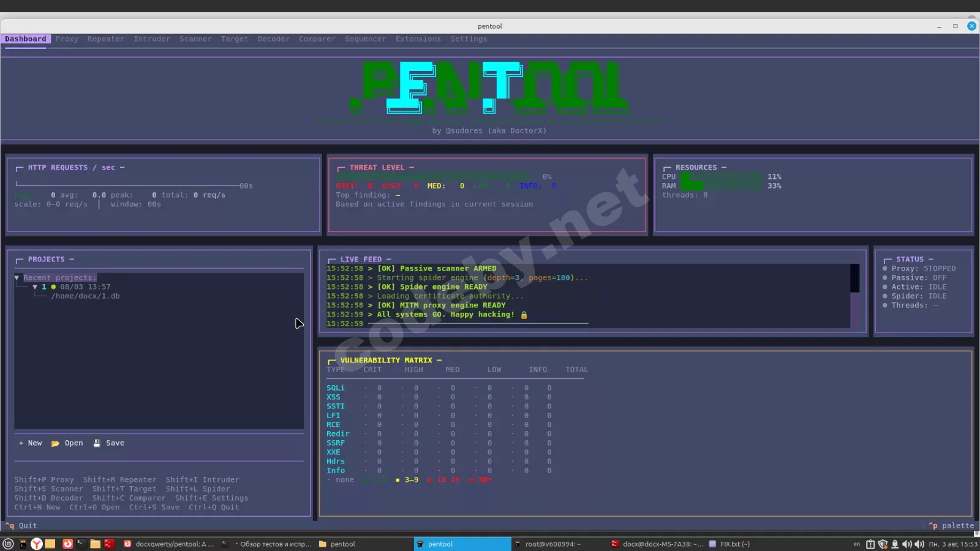Launch Yandex Browser from the panel
The height and width of the screenshot is (551, 980).
pyautogui.click(x=37, y=544)
